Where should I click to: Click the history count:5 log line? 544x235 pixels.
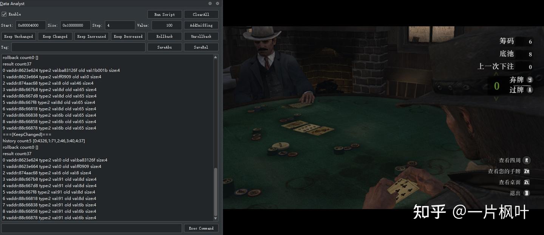click(x=44, y=141)
